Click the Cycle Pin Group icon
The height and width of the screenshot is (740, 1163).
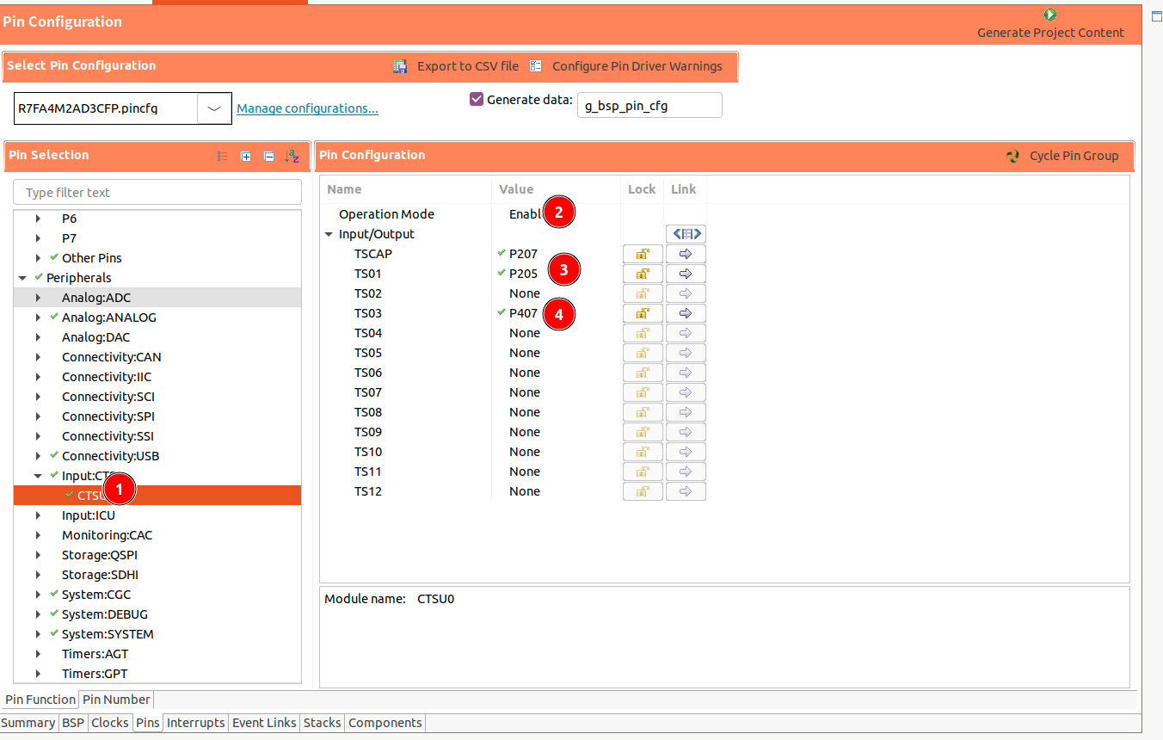[1013, 156]
